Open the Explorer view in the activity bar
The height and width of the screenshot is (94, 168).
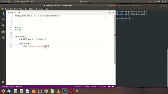click(3, 14)
